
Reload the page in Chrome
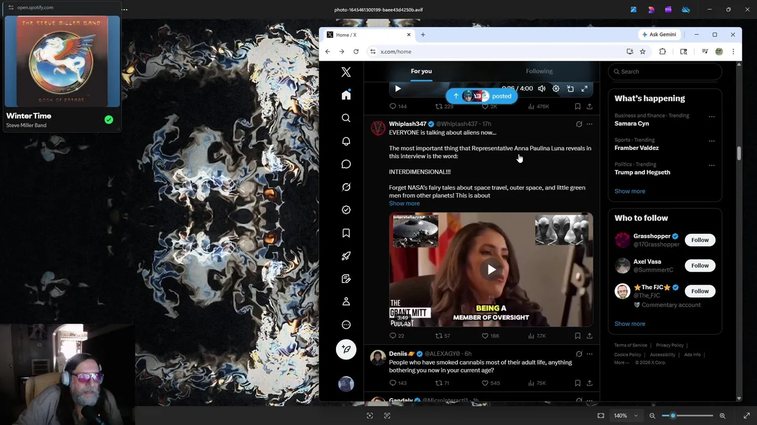pyautogui.click(x=356, y=51)
